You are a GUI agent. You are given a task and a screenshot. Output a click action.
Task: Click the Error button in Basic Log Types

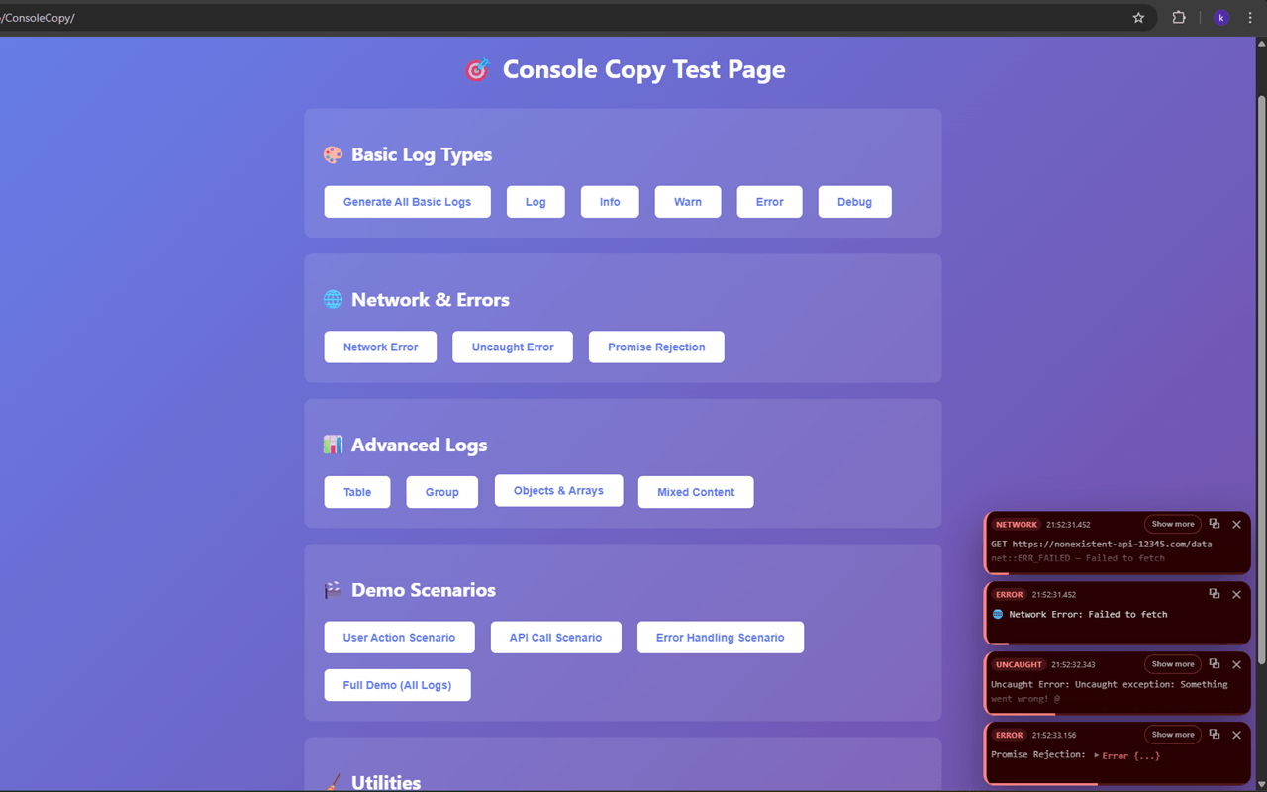pyautogui.click(x=770, y=202)
